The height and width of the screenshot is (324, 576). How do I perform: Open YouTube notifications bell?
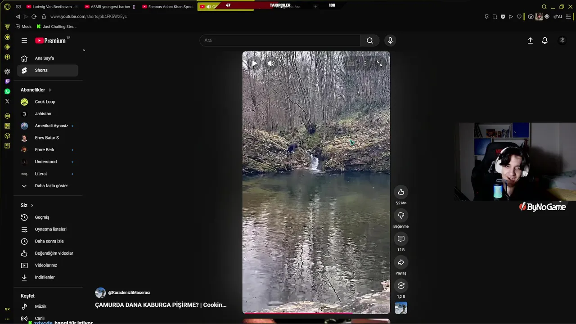[x=544, y=40]
